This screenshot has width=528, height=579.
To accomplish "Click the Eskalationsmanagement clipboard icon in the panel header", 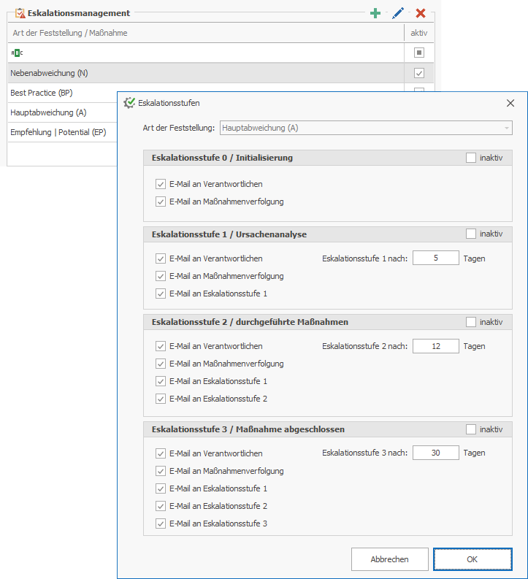I will 20,13.
